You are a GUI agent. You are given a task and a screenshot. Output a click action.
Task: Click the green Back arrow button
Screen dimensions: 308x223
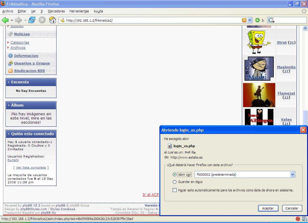[5, 20]
